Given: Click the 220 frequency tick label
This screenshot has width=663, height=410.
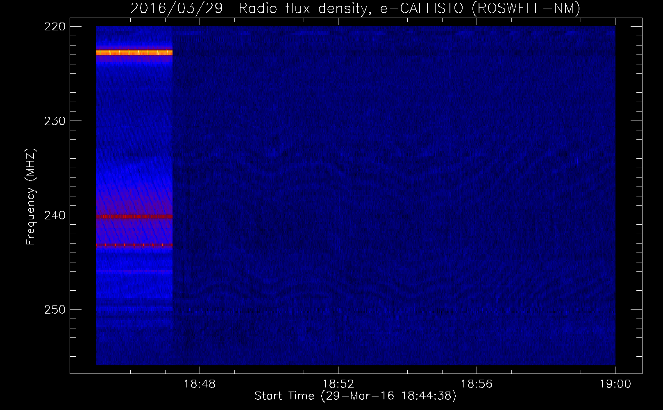Looking at the screenshot, I should (54, 27).
